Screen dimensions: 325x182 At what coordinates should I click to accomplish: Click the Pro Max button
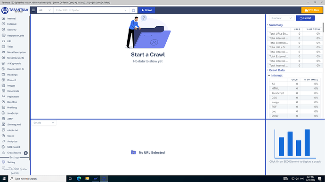click(x=312, y=10)
